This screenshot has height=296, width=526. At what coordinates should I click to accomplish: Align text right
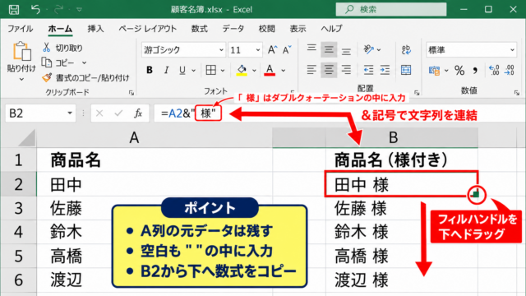(346, 70)
